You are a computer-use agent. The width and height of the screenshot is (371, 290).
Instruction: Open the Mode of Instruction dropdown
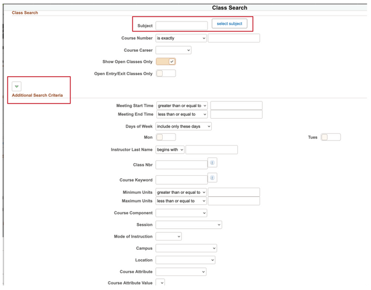[169, 236]
